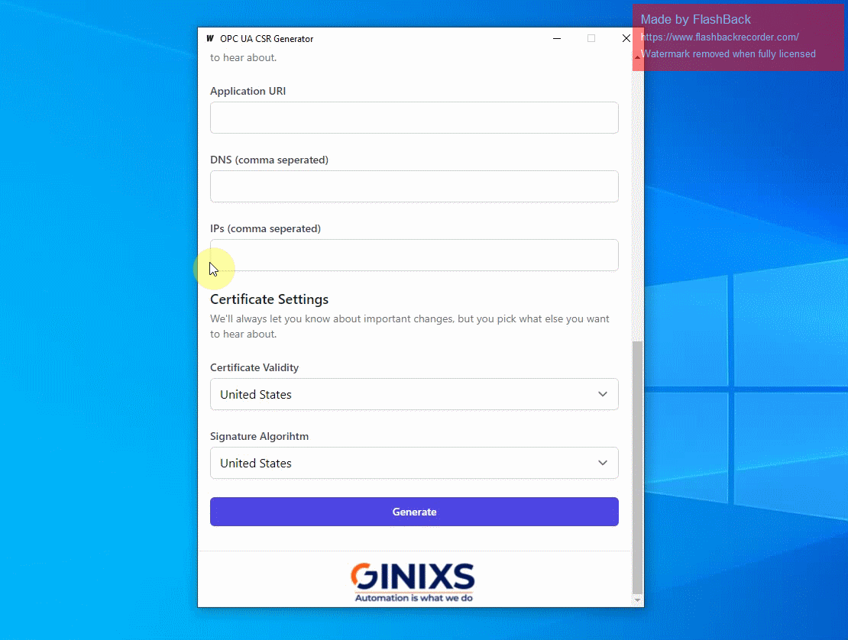The image size is (848, 640).
Task: Minimize the OPC UA CSR Generator window
Action: [556, 38]
